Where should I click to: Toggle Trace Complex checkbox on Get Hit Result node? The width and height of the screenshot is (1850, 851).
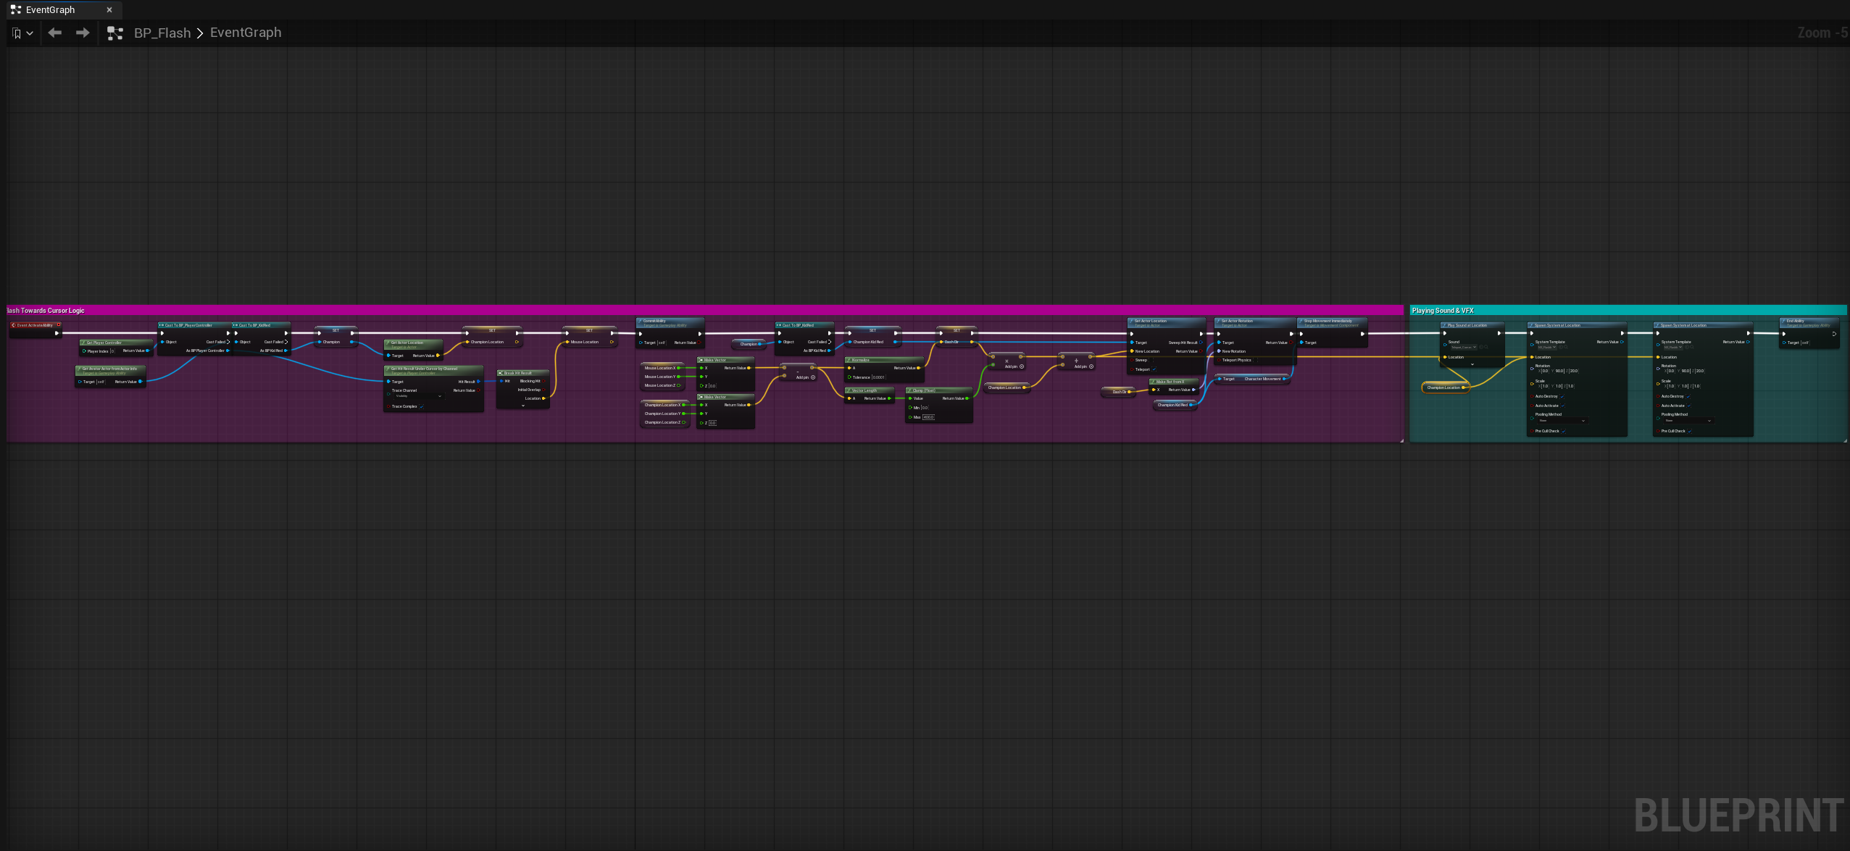coord(422,406)
